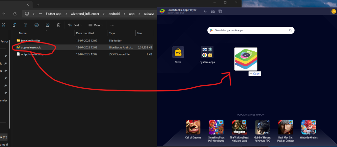
Task: Click the Rename icon in Explorer toolbar
Action: pos(37,25)
